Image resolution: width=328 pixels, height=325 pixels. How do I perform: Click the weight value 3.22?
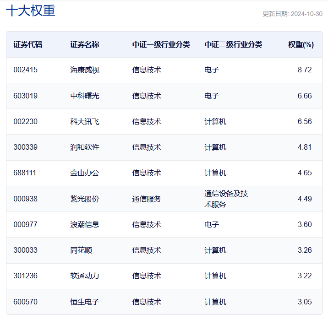pos(305,276)
